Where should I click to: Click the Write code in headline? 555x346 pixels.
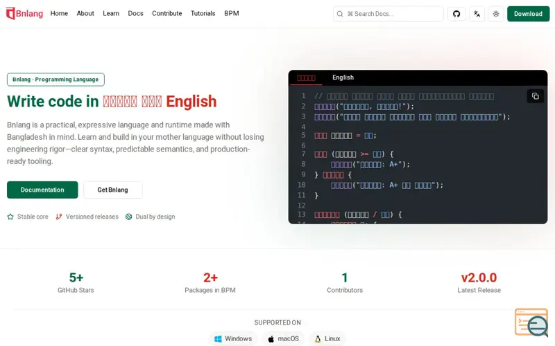(x=112, y=101)
